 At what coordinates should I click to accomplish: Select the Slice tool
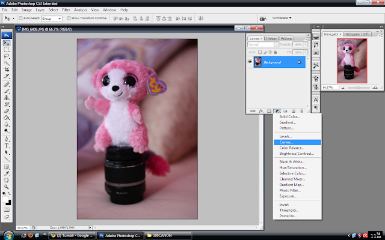point(7,76)
